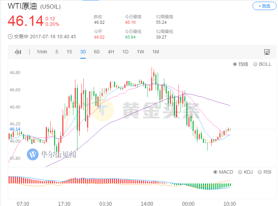This screenshot has height=206, width=278.
Task: Click the 华尔街见闻 watermark logo
Action: click(x=33, y=154)
